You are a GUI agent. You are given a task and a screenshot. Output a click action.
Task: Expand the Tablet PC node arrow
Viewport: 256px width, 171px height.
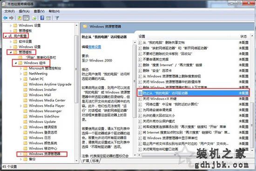21,79
